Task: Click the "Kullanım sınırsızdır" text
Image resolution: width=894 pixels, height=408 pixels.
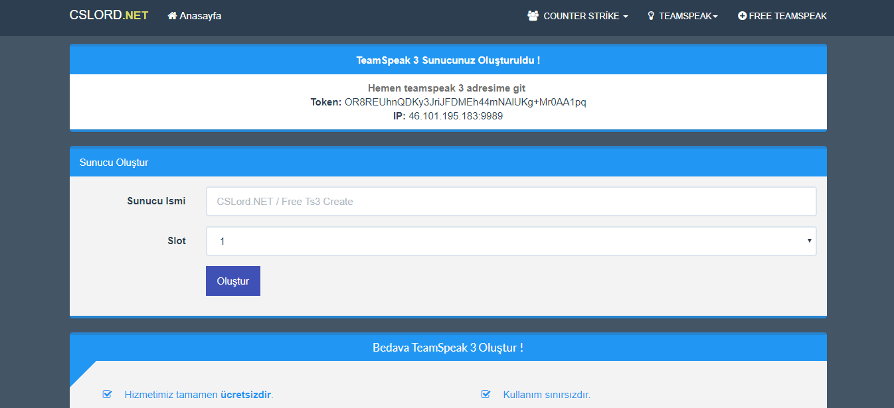Action: (547, 395)
